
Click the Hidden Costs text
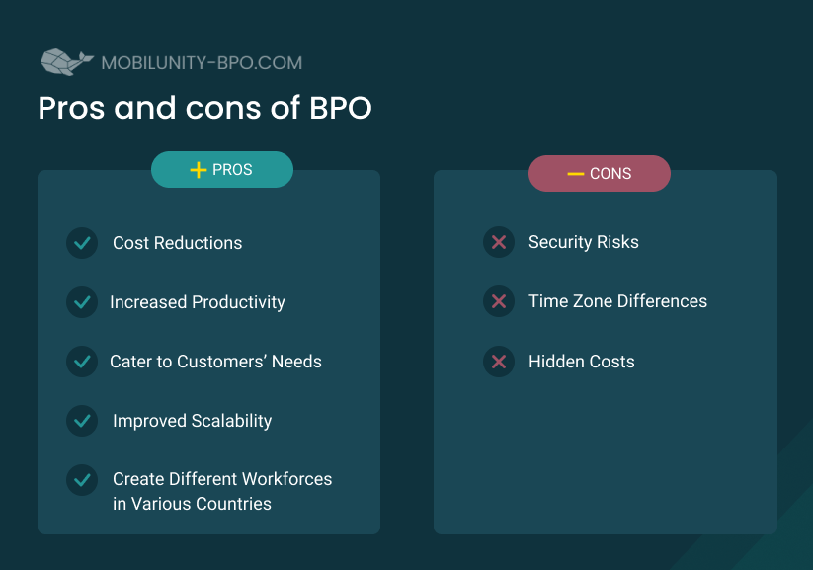581,361
